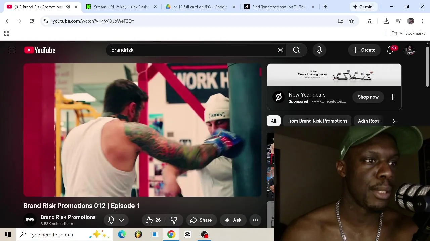430x241 pixels.
Task: Switch to the TikTok kmacthegreat tab
Action: tap(275, 7)
